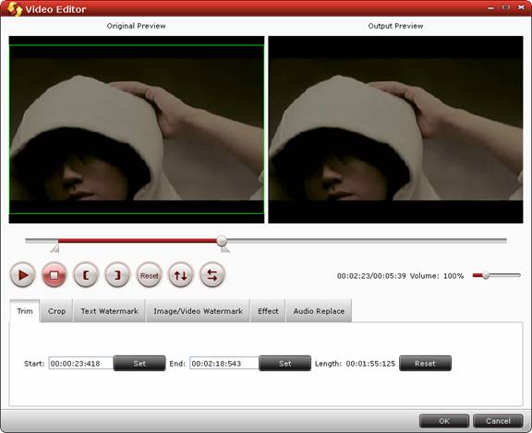Click the trim start marker triangle
The width and height of the screenshot is (532, 433).
pyautogui.click(x=55, y=249)
